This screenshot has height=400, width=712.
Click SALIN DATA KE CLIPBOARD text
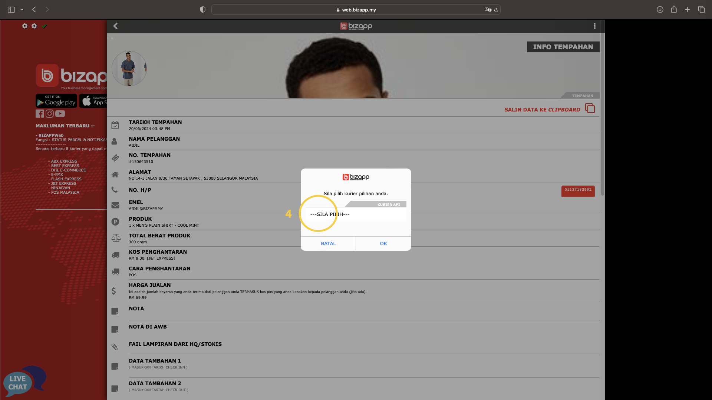pos(542,110)
